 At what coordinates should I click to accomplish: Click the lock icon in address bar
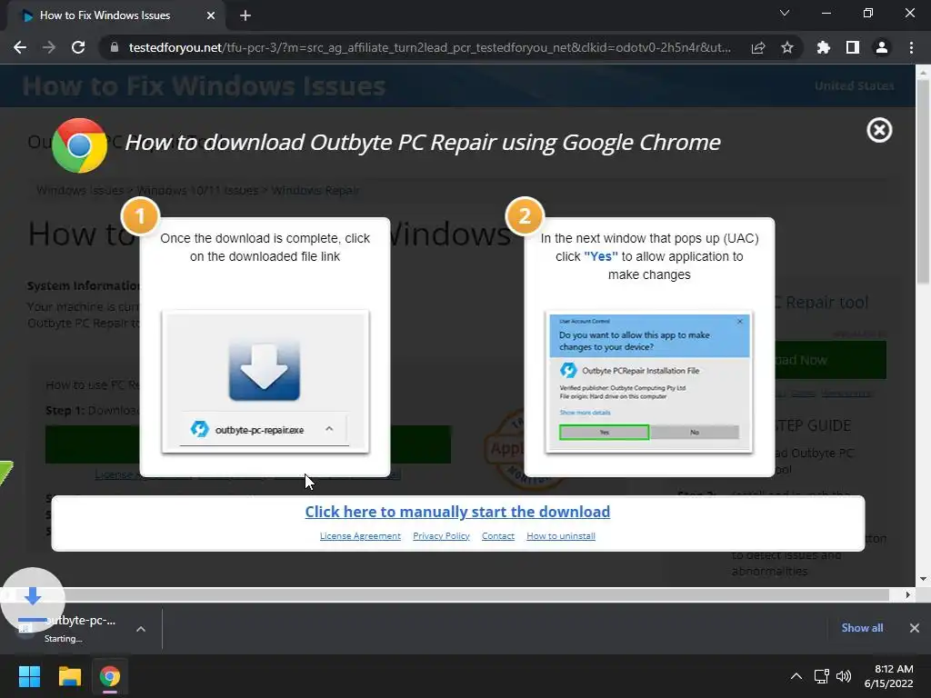click(114, 47)
